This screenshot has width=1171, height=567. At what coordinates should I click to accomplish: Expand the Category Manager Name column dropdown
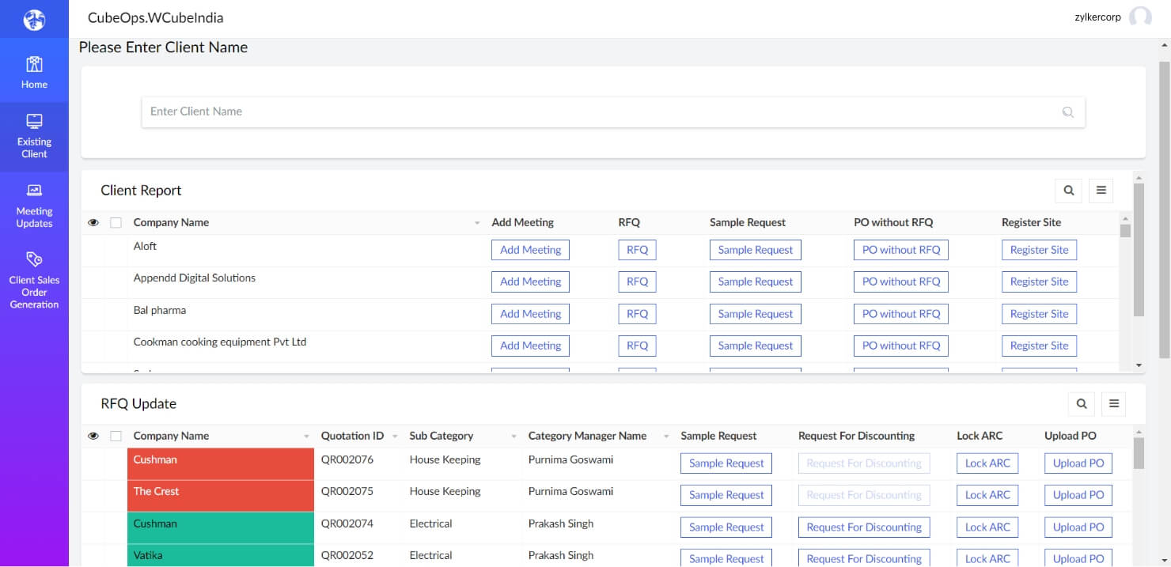click(666, 436)
